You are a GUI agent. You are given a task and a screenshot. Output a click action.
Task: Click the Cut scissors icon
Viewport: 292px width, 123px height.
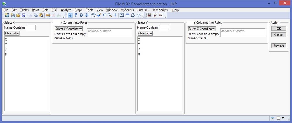point(30,15)
